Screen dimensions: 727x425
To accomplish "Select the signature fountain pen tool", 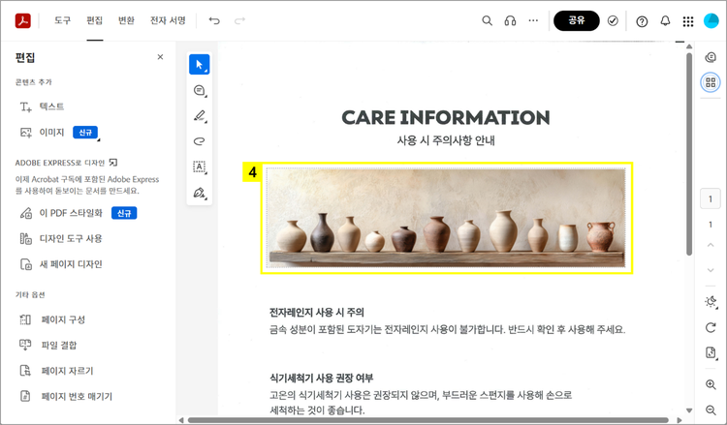I will click(x=200, y=193).
